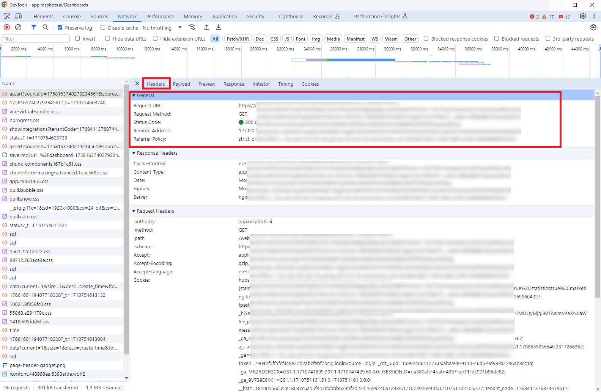Screen dimensions: 601x392
Task: Open DevTools settings gear
Action: click(x=583, y=16)
